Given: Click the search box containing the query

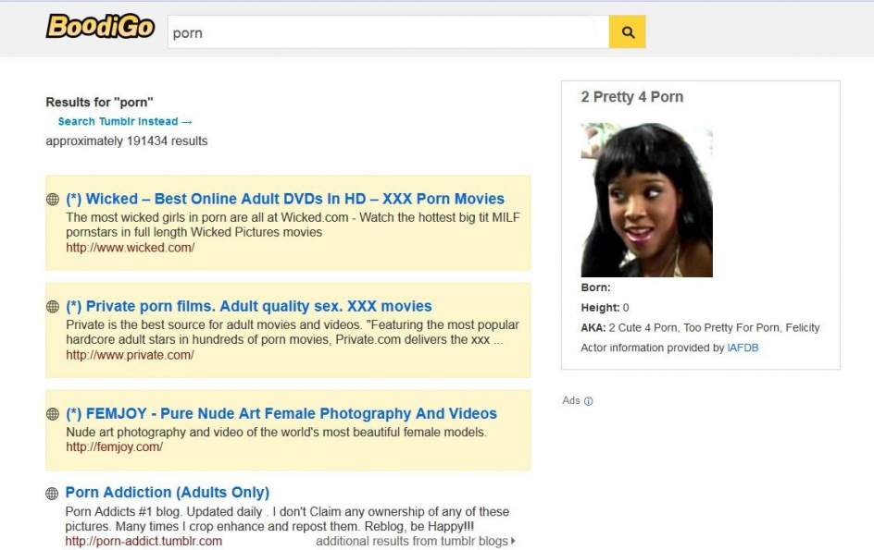Looking at the screenshot, I should pos(388,31).
